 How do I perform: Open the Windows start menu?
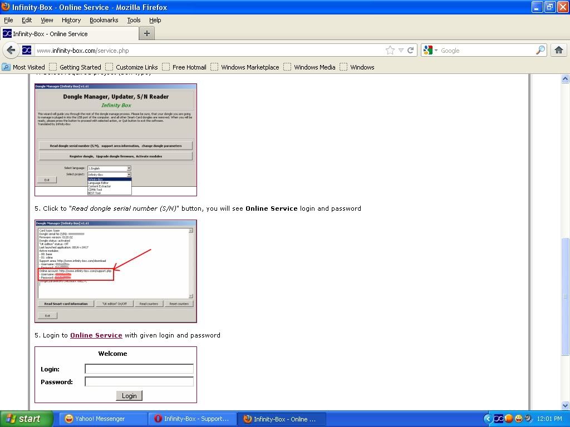tap(27, 419)
